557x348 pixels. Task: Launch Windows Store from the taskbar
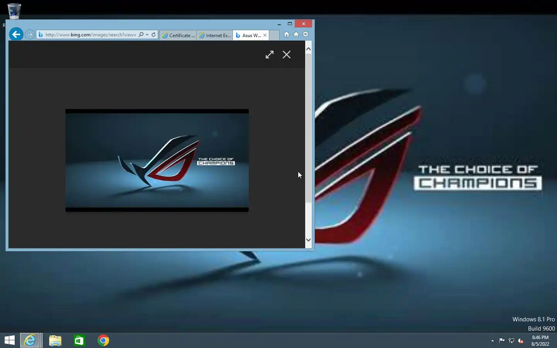click(79, 340)
